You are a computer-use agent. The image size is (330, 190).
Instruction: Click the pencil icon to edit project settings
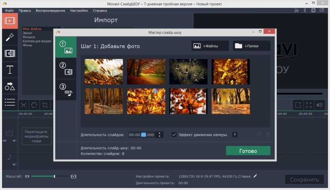click(255, 176)
